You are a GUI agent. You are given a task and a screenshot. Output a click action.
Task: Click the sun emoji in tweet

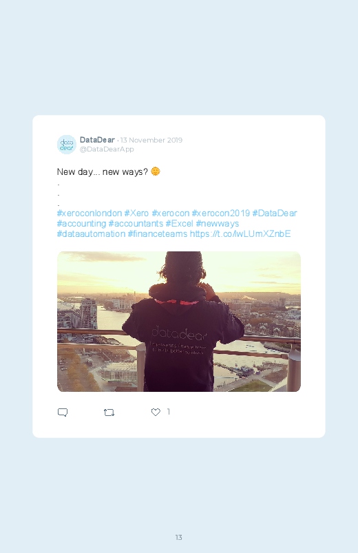[156, 171]
